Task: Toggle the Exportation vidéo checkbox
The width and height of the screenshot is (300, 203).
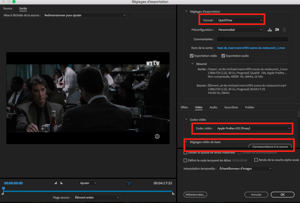Action: (x=191, y=56)
